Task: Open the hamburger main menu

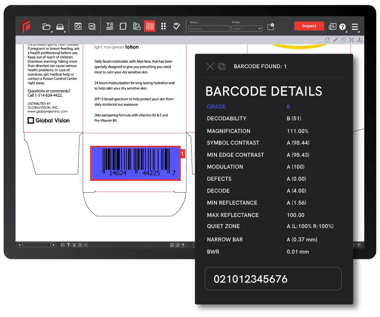Action: [355, 27]
